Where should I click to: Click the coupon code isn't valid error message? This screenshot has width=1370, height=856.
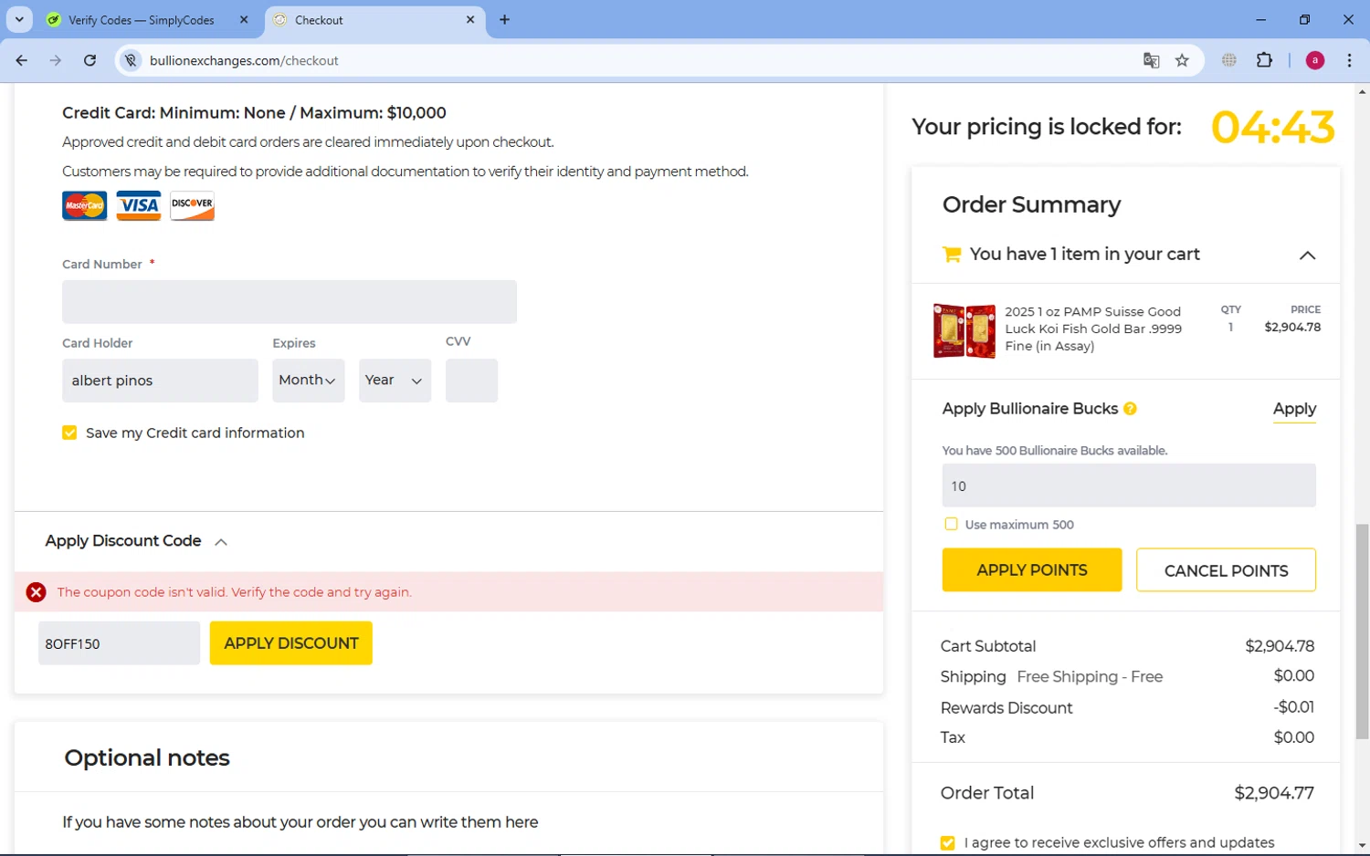click(x=235, y=592)
